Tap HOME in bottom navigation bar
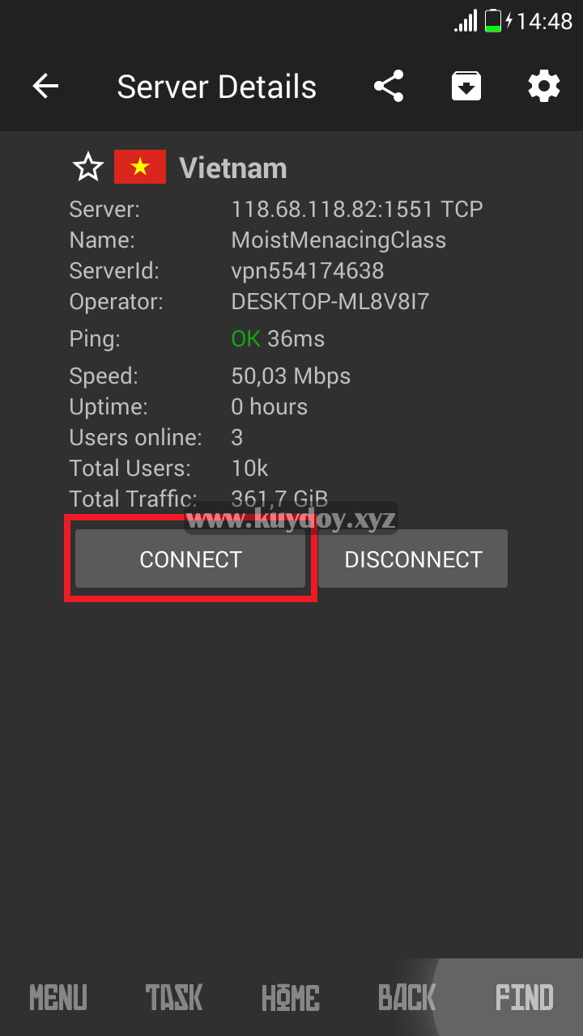Viewport: 583px width, 1036px height. click(x=291, y=997)
